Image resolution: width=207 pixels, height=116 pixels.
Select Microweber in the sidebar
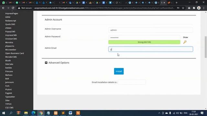click(x=11, y=50)
